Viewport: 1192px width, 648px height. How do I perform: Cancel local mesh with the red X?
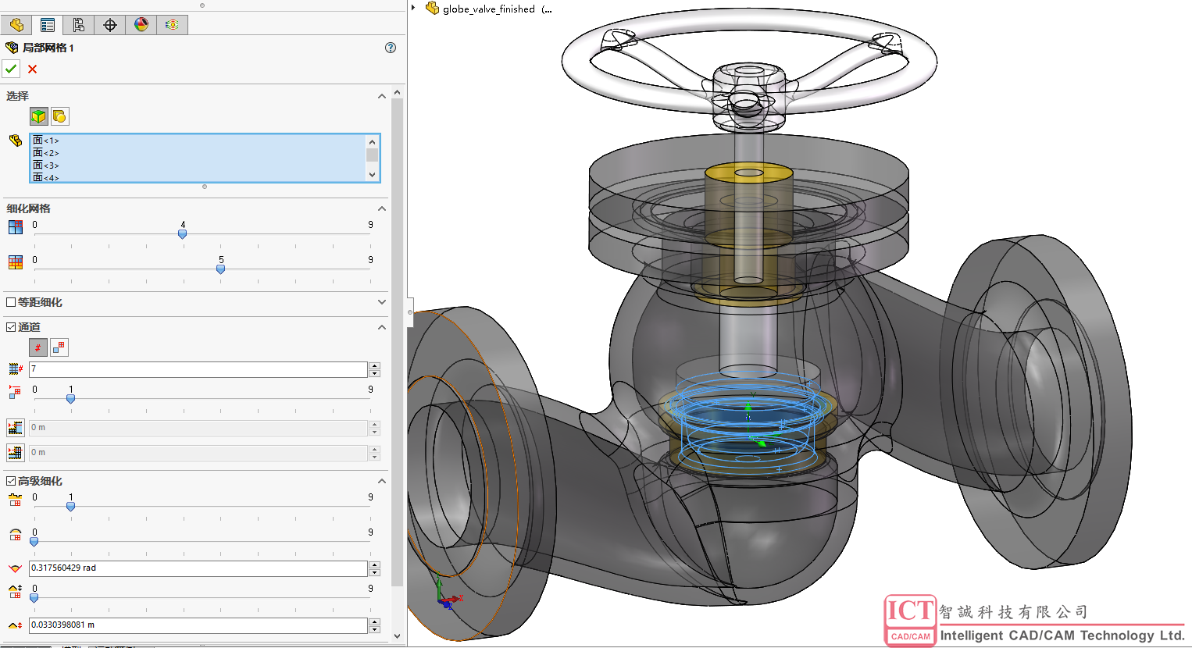click(x=32, y=69)
